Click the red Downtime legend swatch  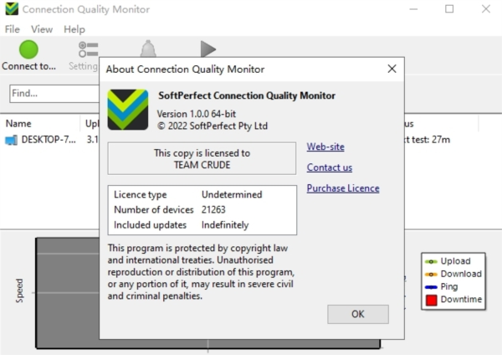click(x=431, y=300)
